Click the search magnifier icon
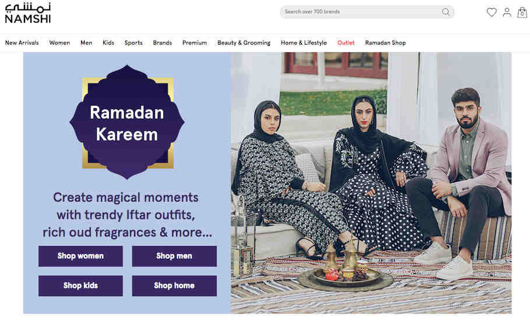Image resolution: width=530 pixels, height=321 pixels. 446,12
